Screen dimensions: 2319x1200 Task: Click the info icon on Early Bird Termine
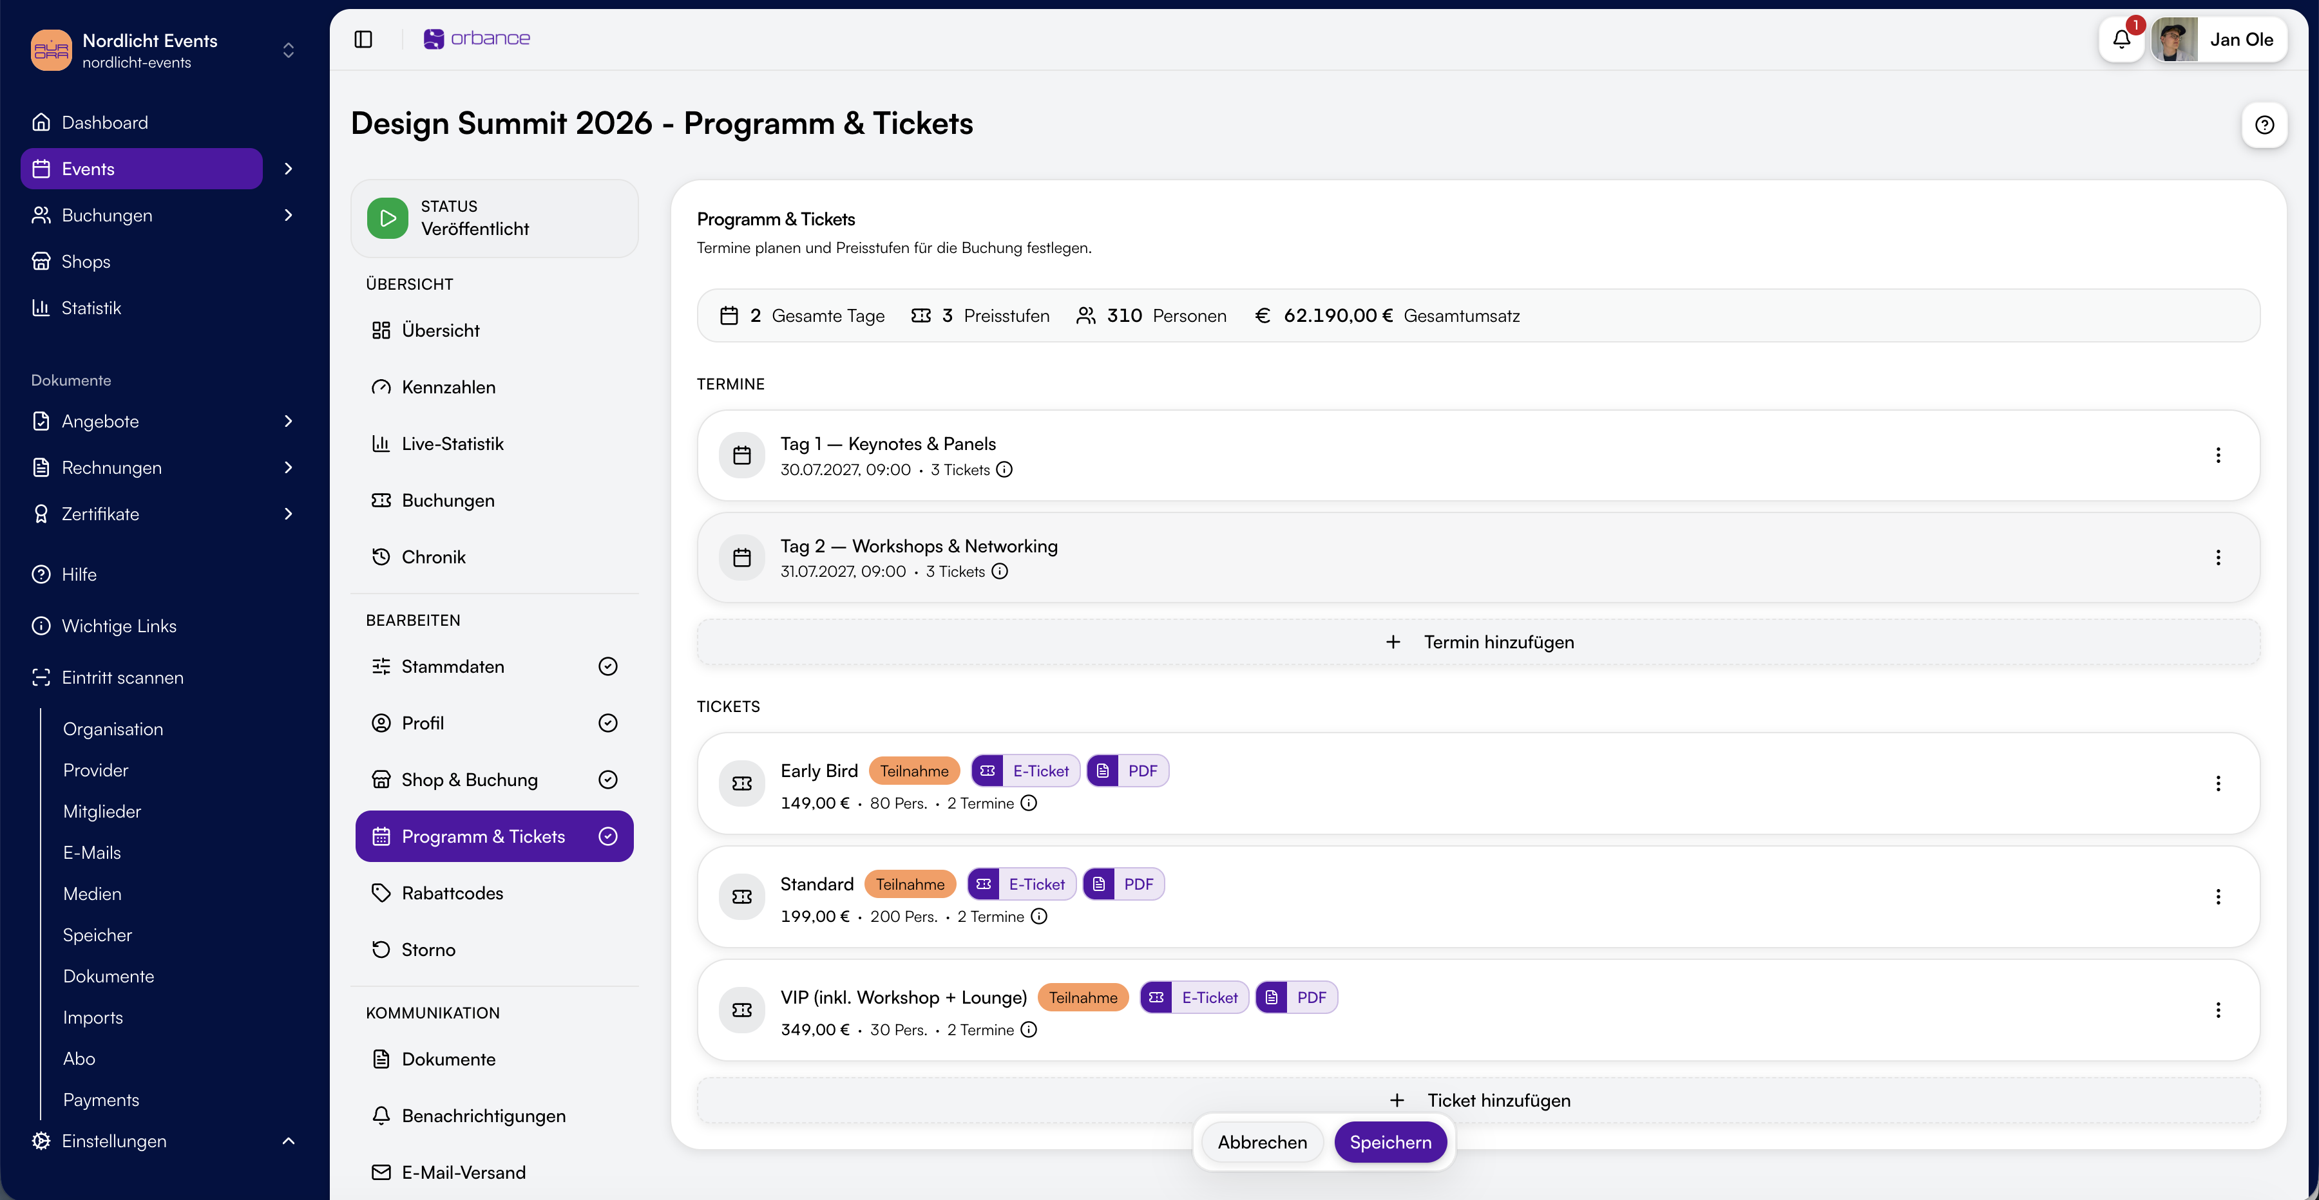pyautogui.click(x=1029, y=803)
